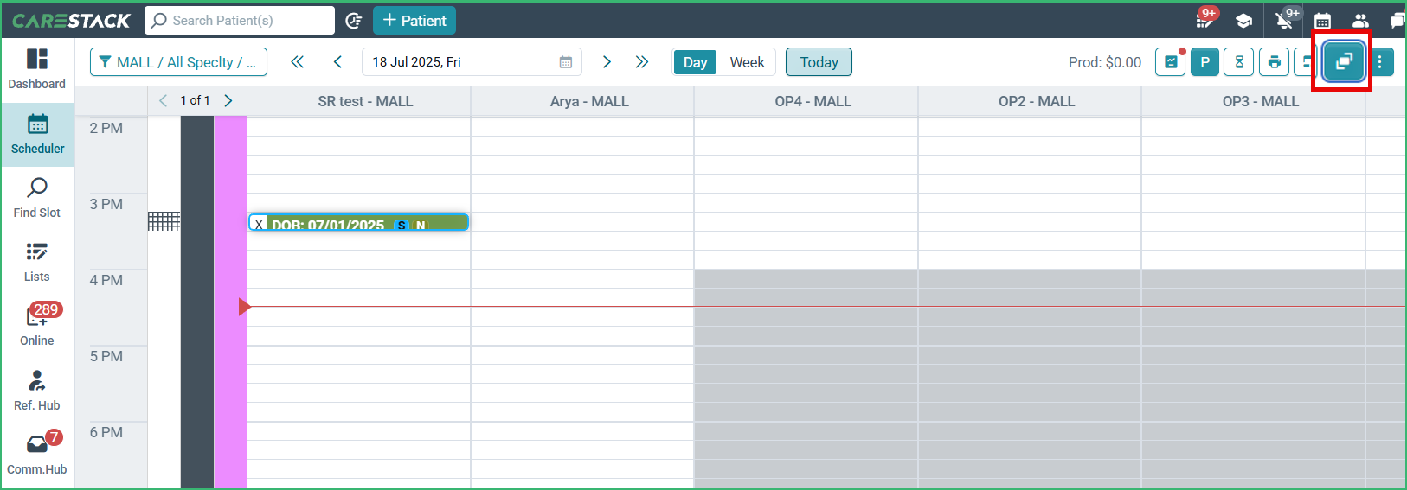Click the Prod: $0.00 label

point(1104,62)
